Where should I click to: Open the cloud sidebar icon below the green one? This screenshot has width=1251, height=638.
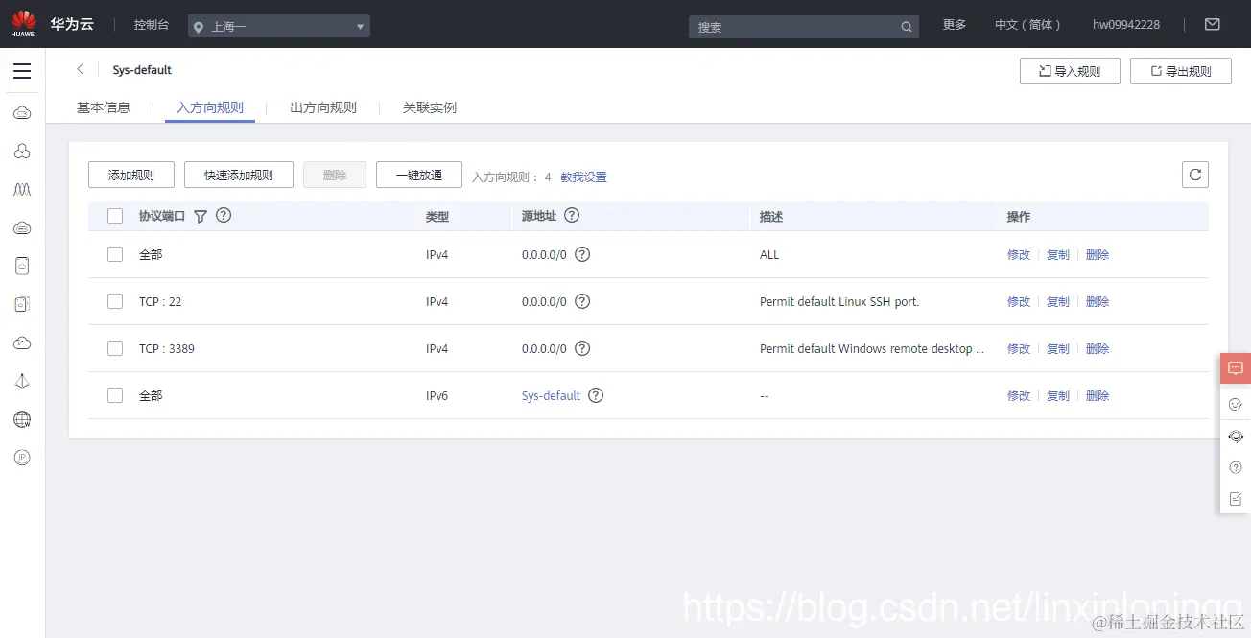[x=22, y=343]
